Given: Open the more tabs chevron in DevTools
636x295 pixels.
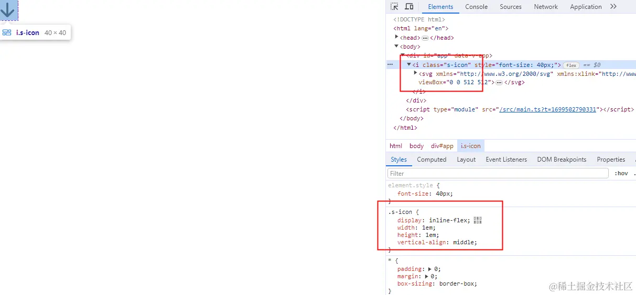Looking at the screenshot, I should (613, 7).
